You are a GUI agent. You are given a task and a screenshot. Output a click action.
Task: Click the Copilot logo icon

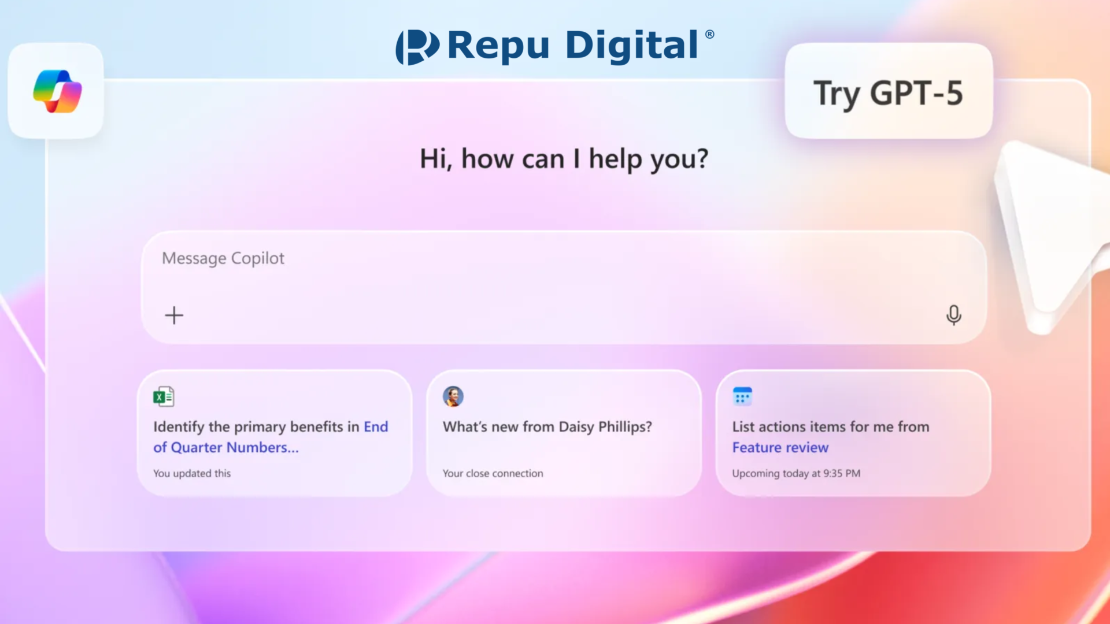tap(57, 91)
